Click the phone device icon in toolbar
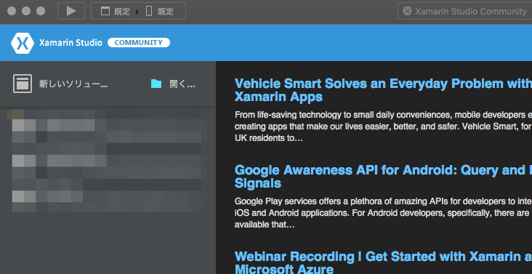Viewport: 532px width, 274px height. 148,11
